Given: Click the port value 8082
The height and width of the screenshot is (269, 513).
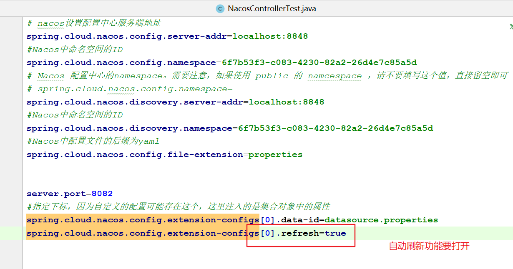Looking at the screenshot, I should pyautogui.click(x=102, y=194).
